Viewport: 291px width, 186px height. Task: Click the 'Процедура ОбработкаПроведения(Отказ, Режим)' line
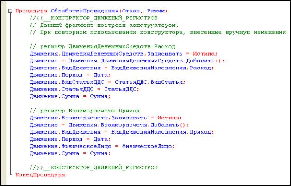tap(91, 11)
